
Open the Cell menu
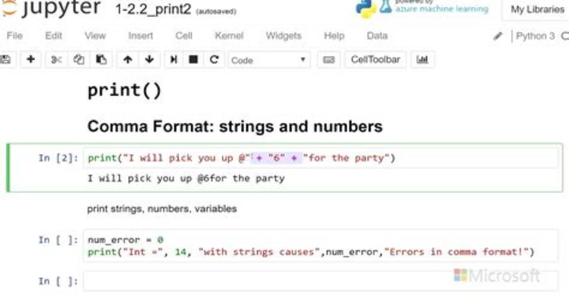184,36
